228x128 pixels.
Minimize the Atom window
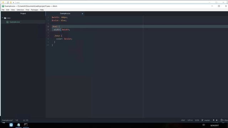click(x=212, y=6)
